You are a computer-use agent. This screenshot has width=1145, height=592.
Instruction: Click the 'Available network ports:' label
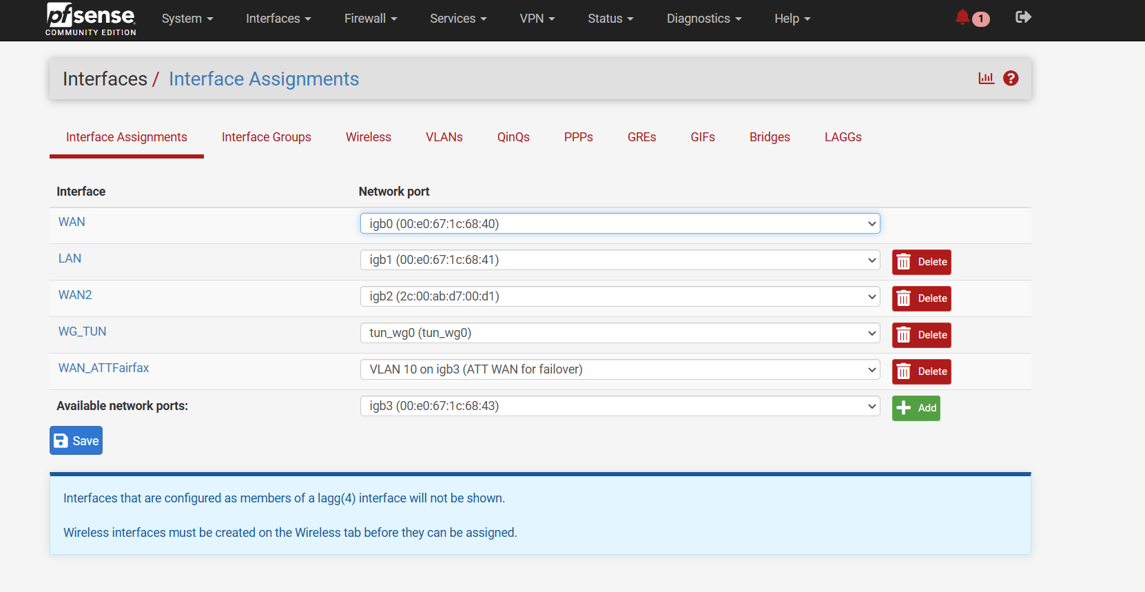pyautogui.click(x=122, y=406)
